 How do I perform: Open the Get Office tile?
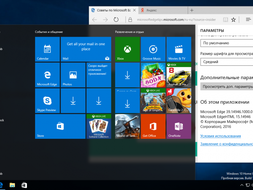point(153,126)
